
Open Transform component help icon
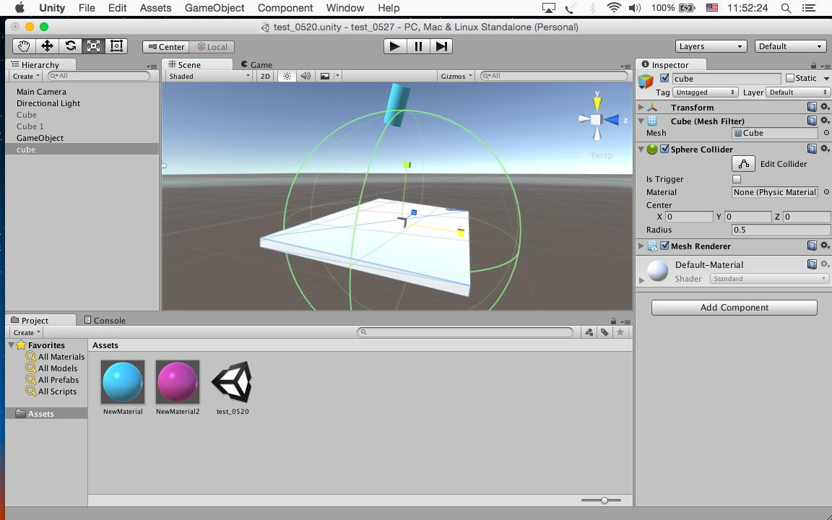812,107
